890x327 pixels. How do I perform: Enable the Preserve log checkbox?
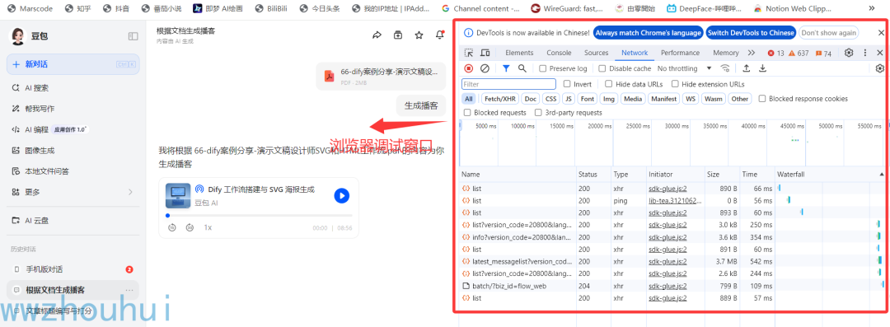click(x=543, y=68)
